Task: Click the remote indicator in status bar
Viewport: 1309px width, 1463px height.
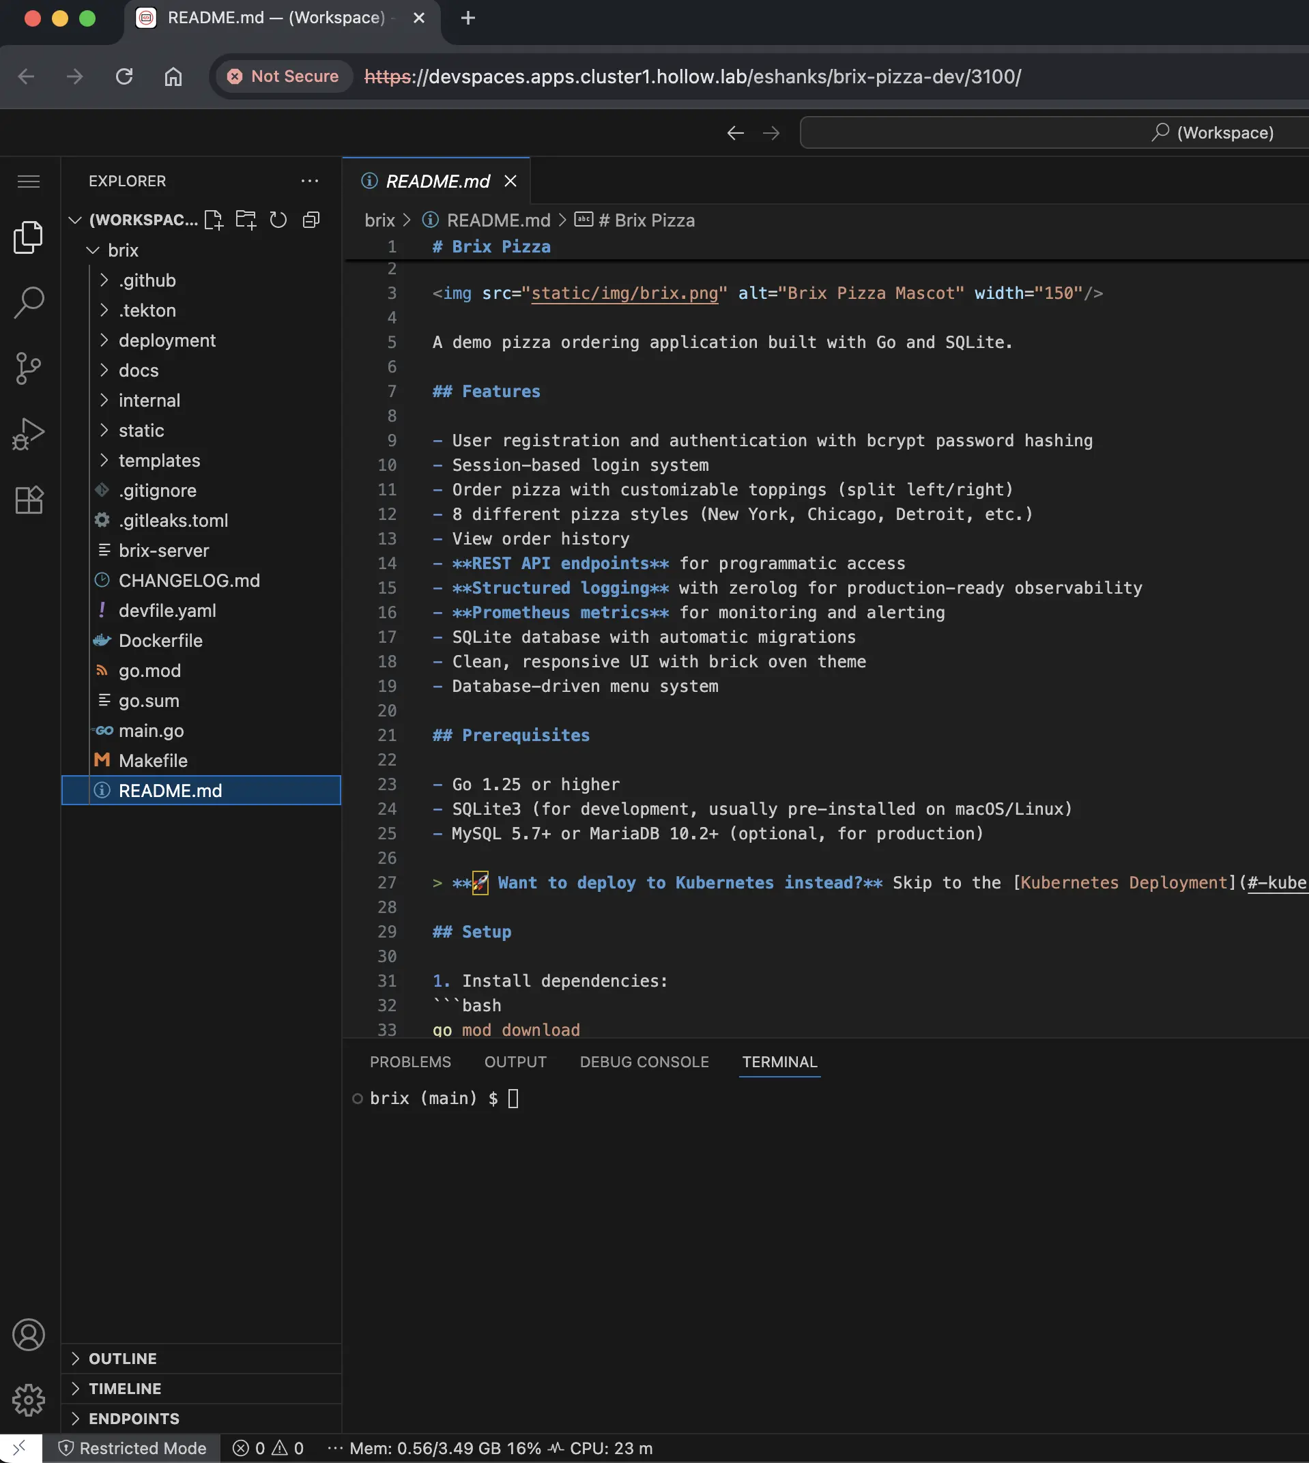Action: [x=21, y=1448]
